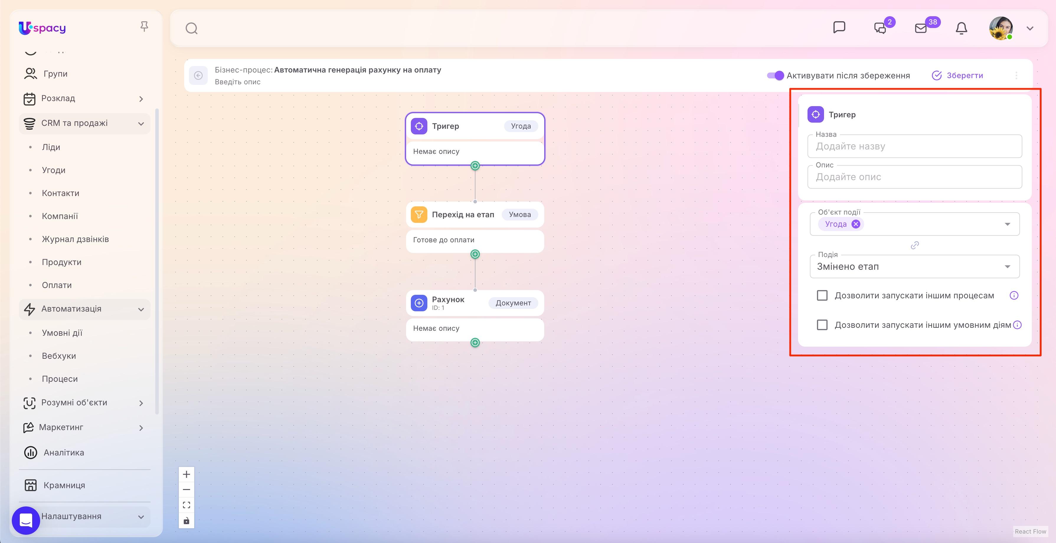The image size is (1056, 543).
Task: Add a step below the Рахунок node
Action: [475, 342]
